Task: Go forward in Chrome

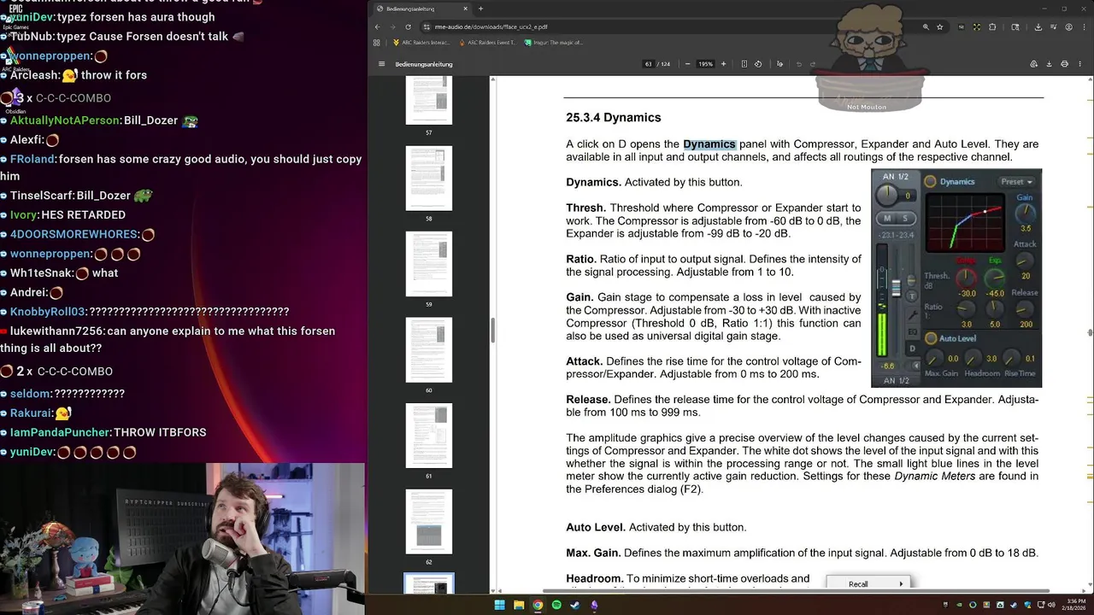Action: click(x=393, y=27)
